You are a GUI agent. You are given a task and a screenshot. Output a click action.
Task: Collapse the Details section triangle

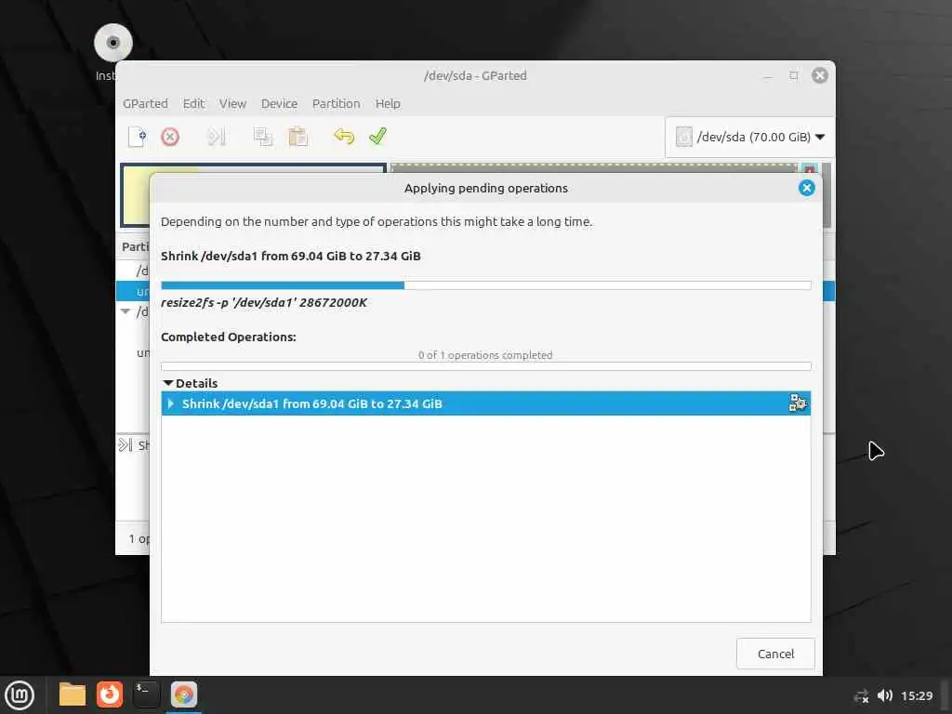[168, 383]
